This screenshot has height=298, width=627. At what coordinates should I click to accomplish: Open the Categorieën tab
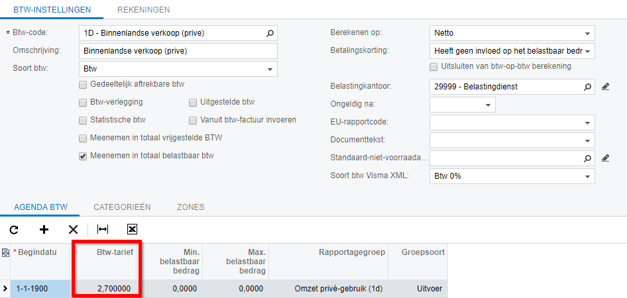122,207
